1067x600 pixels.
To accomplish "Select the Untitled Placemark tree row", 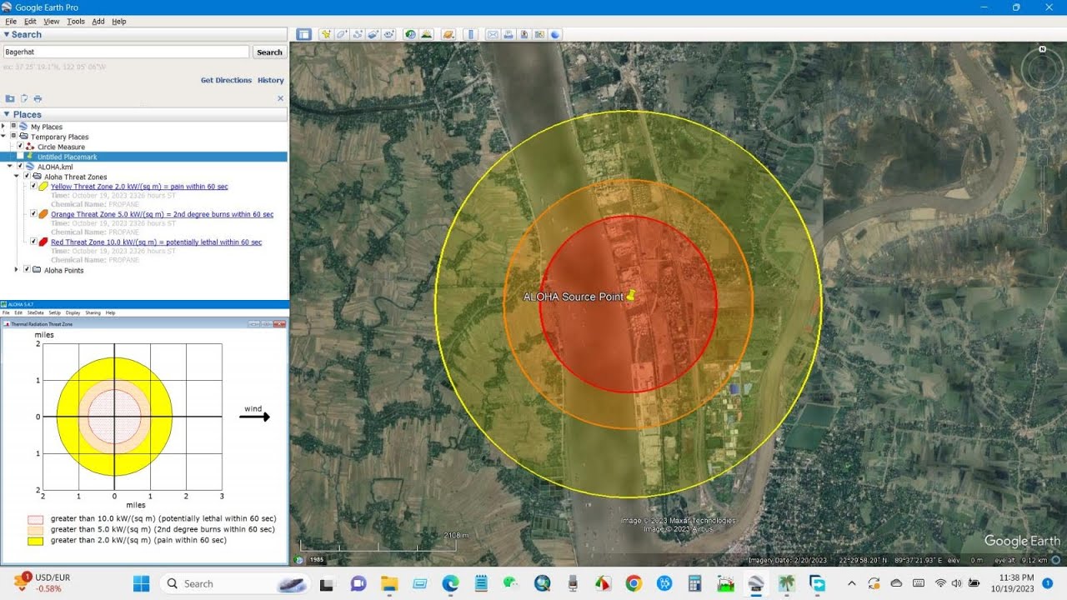I will 143,156.
